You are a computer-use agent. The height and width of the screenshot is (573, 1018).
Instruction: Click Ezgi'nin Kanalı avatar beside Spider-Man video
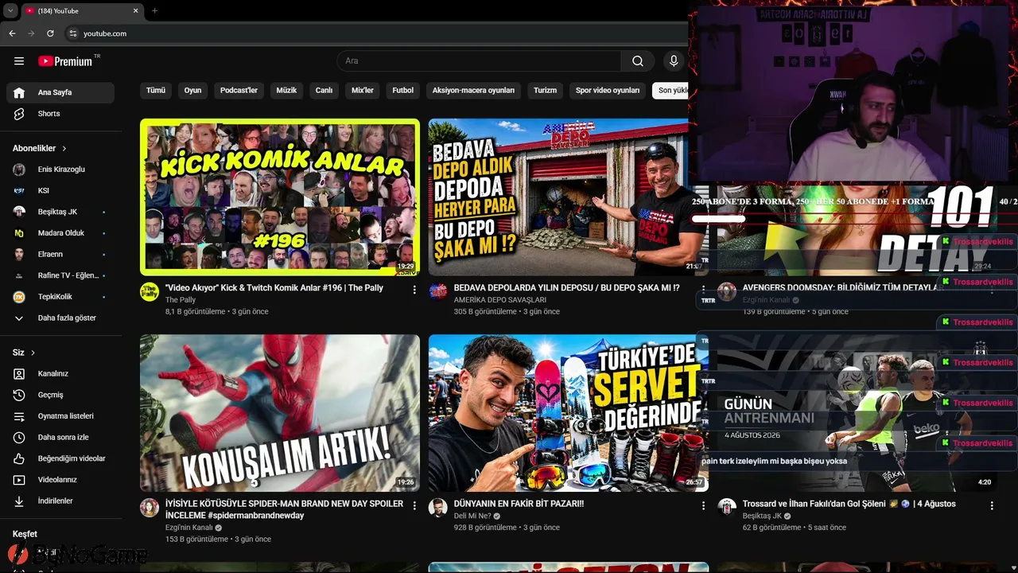(x=150, y=508)
